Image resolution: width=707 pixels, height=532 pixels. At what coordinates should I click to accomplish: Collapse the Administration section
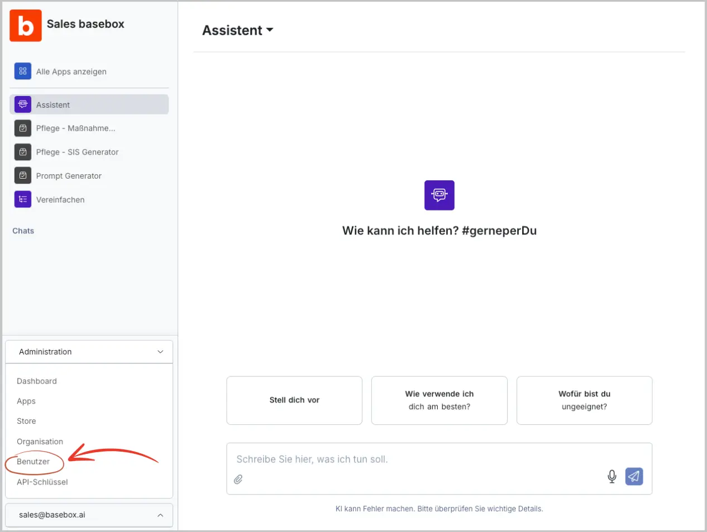(x=160, y=352)
